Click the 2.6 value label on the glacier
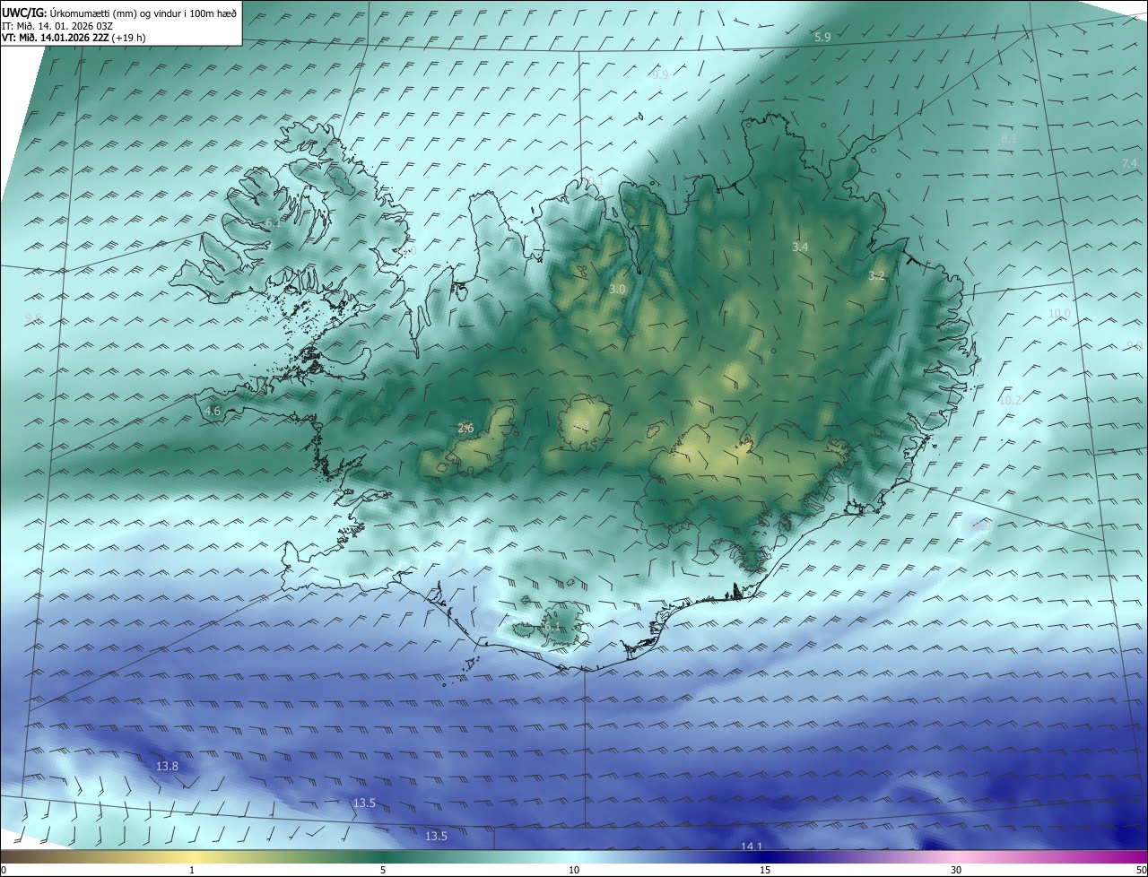 [x=465, y=429]
